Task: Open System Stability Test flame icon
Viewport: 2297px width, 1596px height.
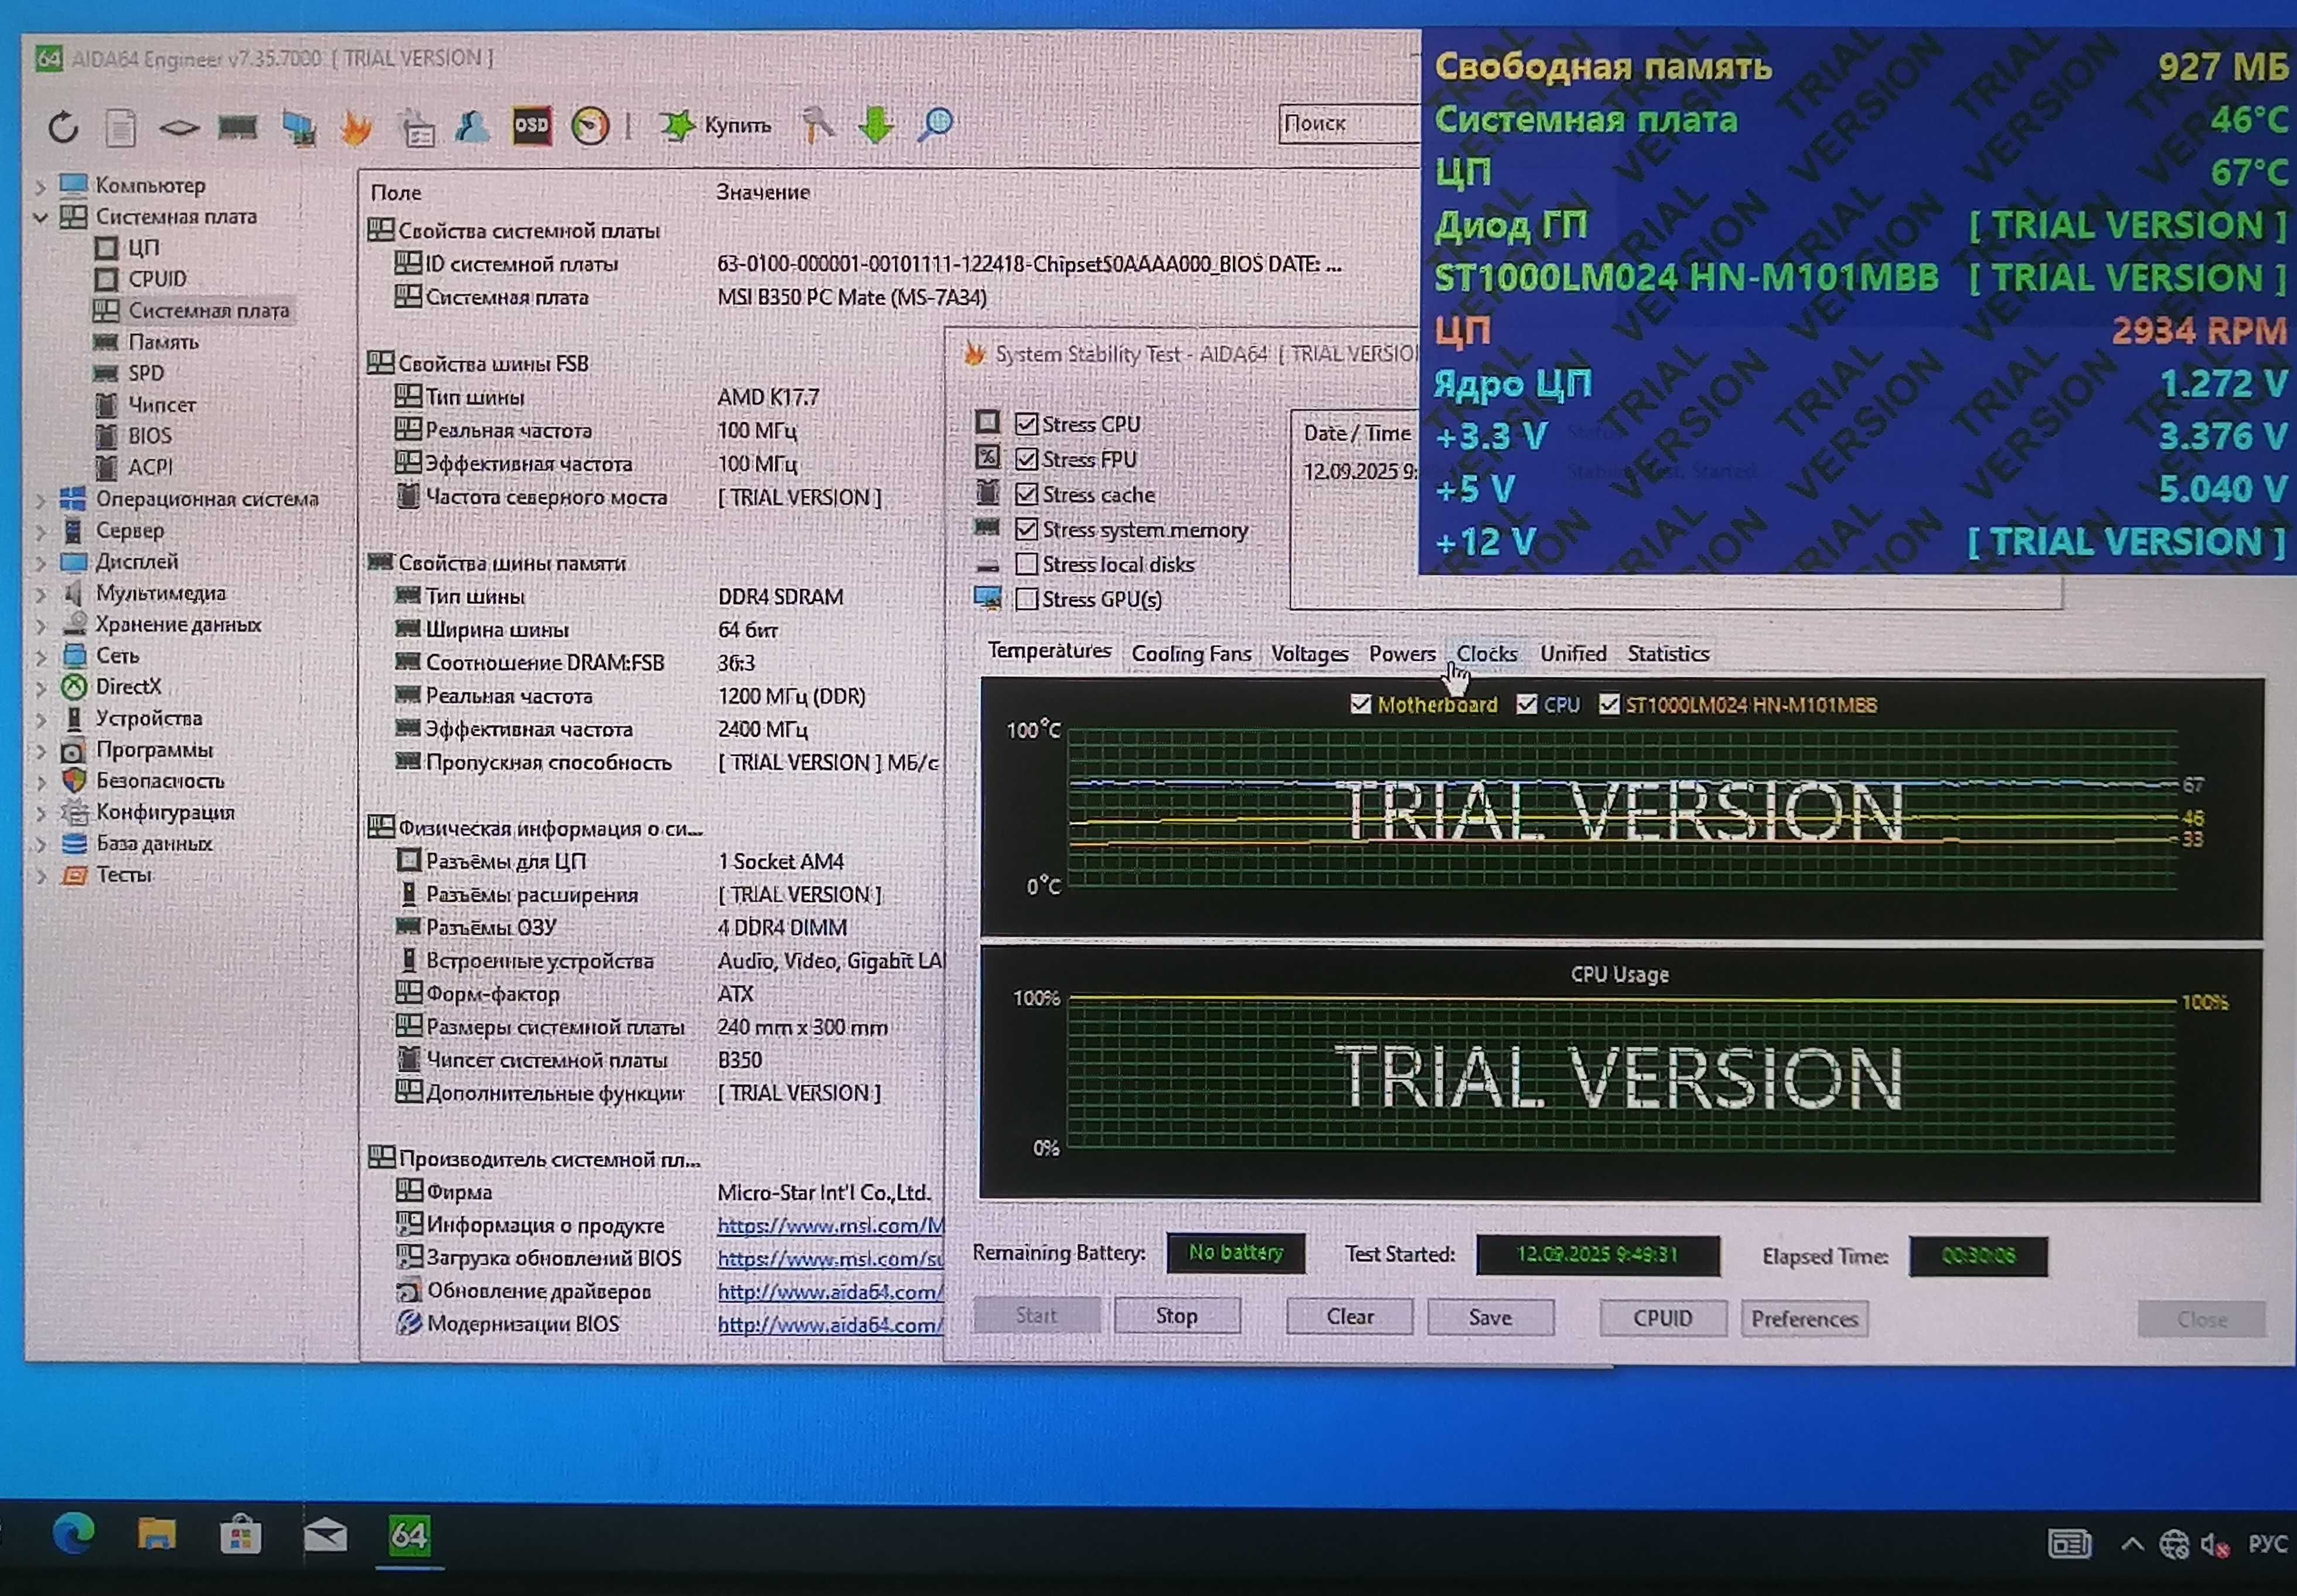Action: [355, 127]
